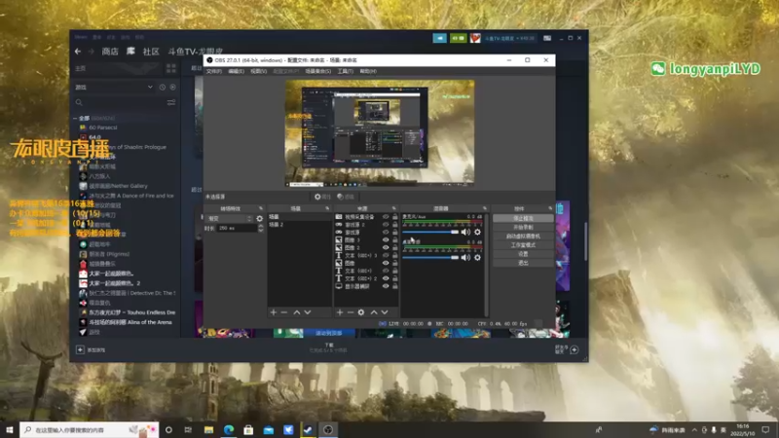The width and height of the screenshot is (779, 438).
Task: Click the Steam taskbar icon
Action: [308, 430]
